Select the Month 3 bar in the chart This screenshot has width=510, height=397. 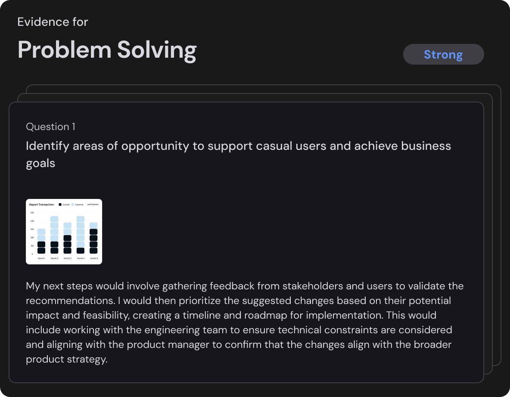(x=67, y=238)
